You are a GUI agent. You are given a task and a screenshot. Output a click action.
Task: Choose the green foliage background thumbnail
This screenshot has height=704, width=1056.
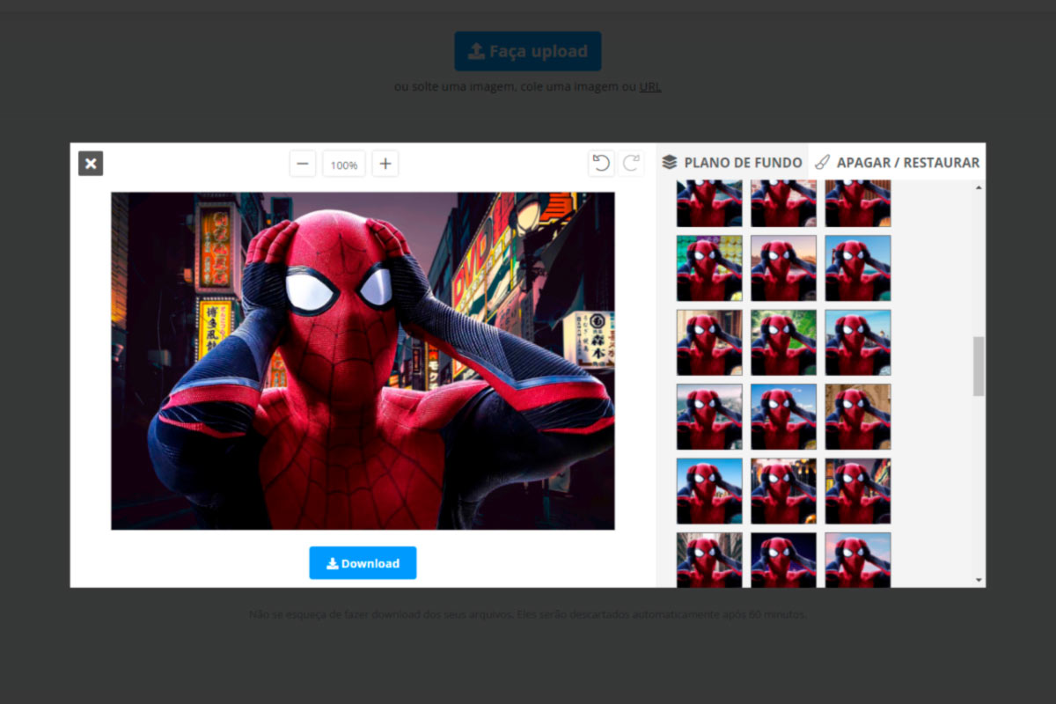[783, 342]
